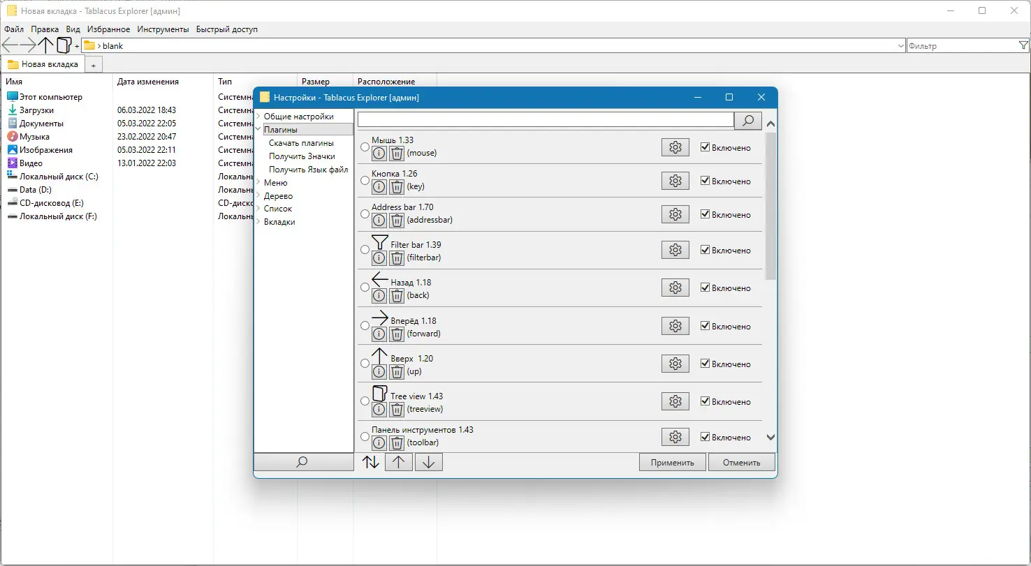Show info for the Кнопка plugin
This screenshot has height=566, width=1031.
[379, 186]
